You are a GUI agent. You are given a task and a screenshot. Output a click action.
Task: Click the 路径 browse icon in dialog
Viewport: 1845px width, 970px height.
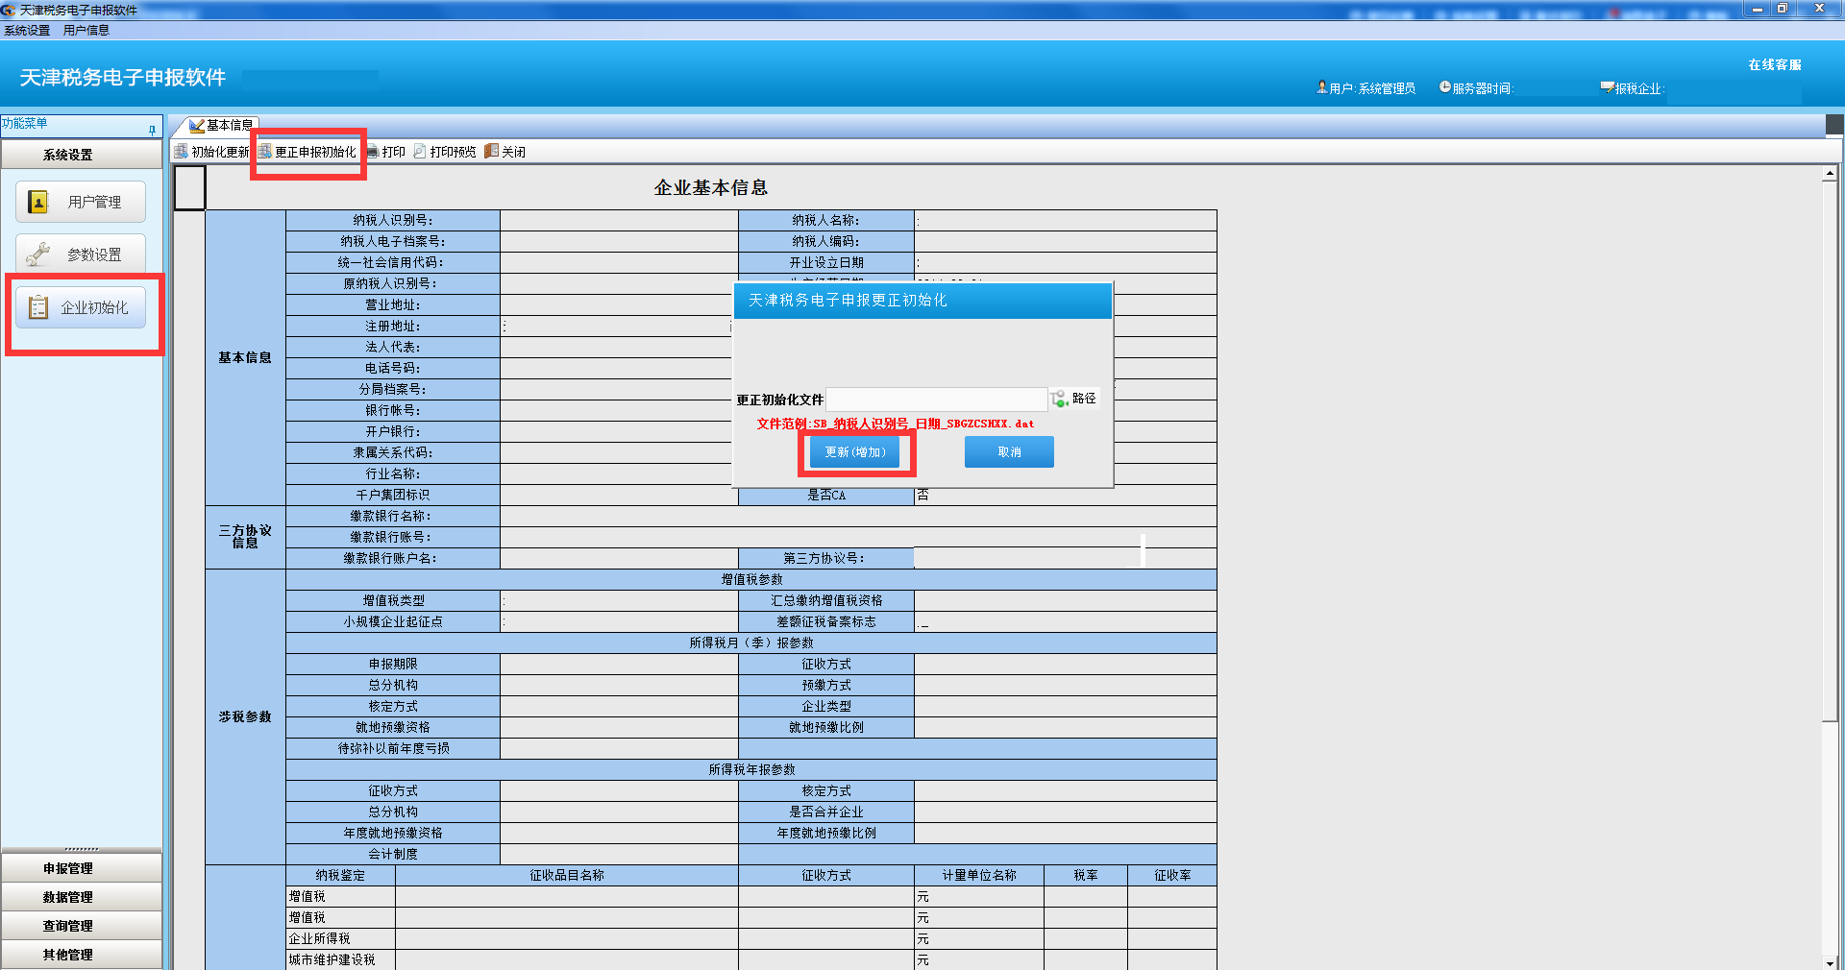(x=1059, y=399)
